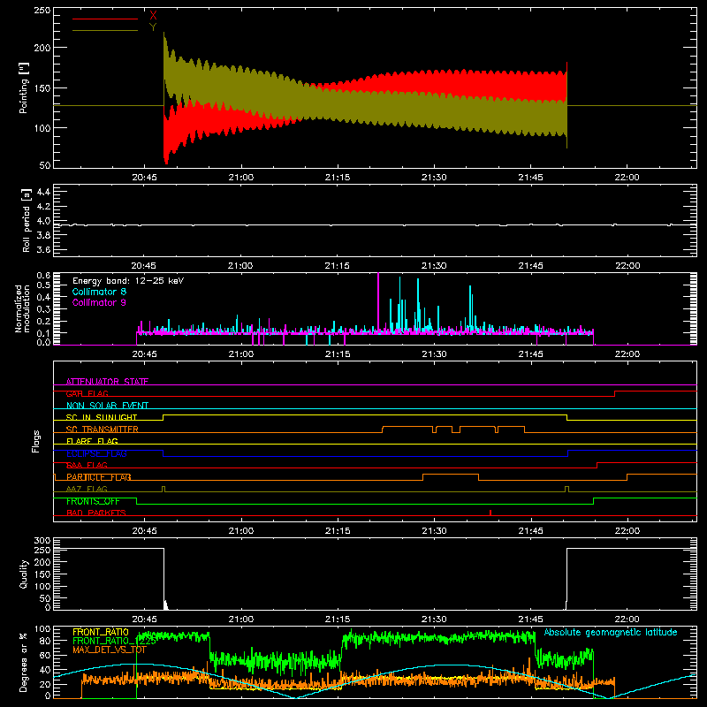This screenshot has width=707, height=707.
Task: Select the SAA_FLAG label
Action: (x=87, y=465)
